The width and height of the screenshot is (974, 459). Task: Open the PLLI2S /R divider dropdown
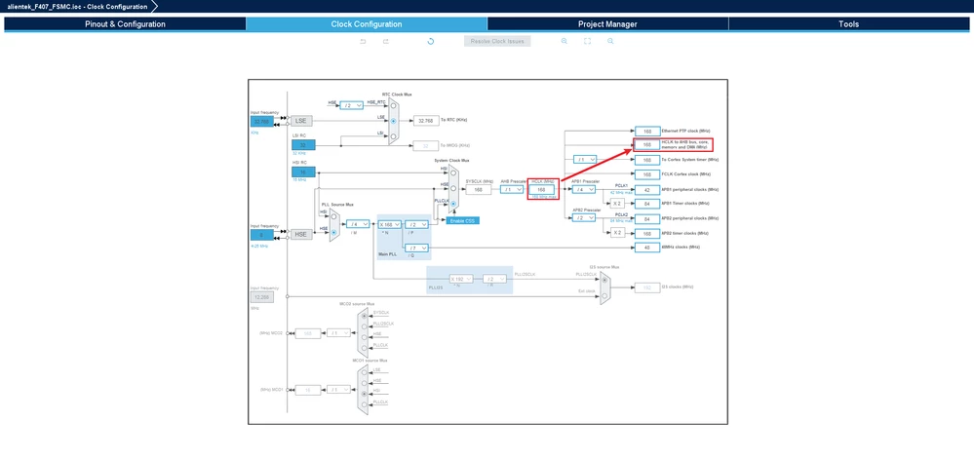(x=495, y=280)
